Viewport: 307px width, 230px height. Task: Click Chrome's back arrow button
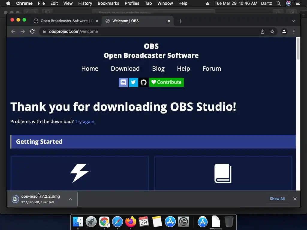coord(13,31)
